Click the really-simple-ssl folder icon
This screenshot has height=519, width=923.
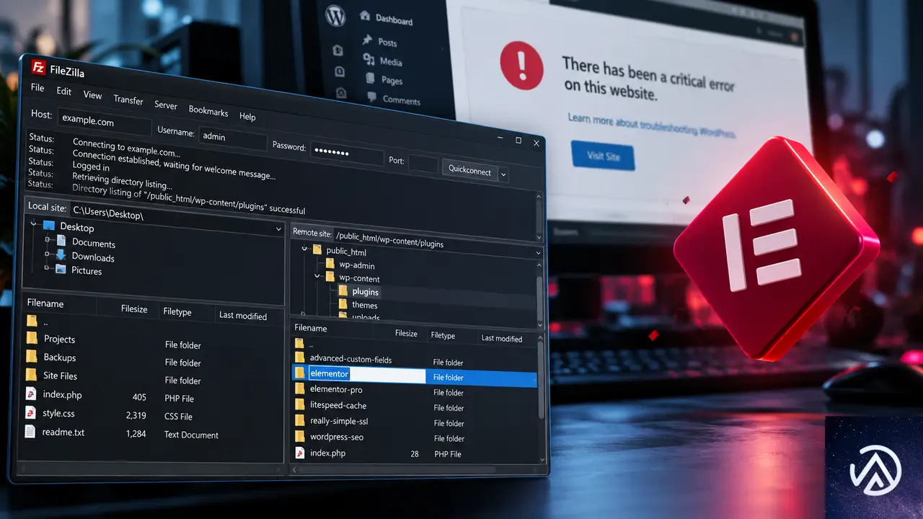[301, 420]
